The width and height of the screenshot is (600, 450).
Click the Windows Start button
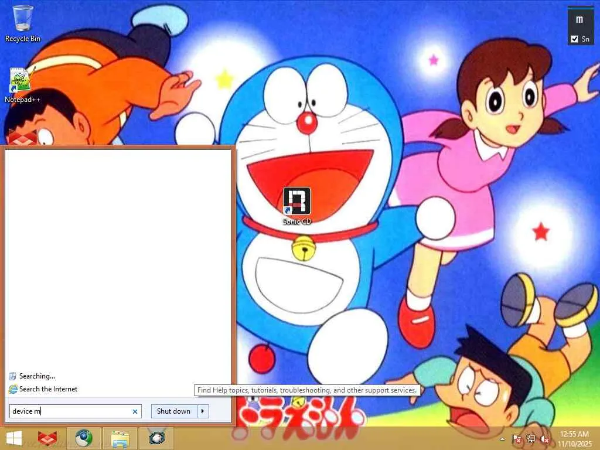coord(14,438)
